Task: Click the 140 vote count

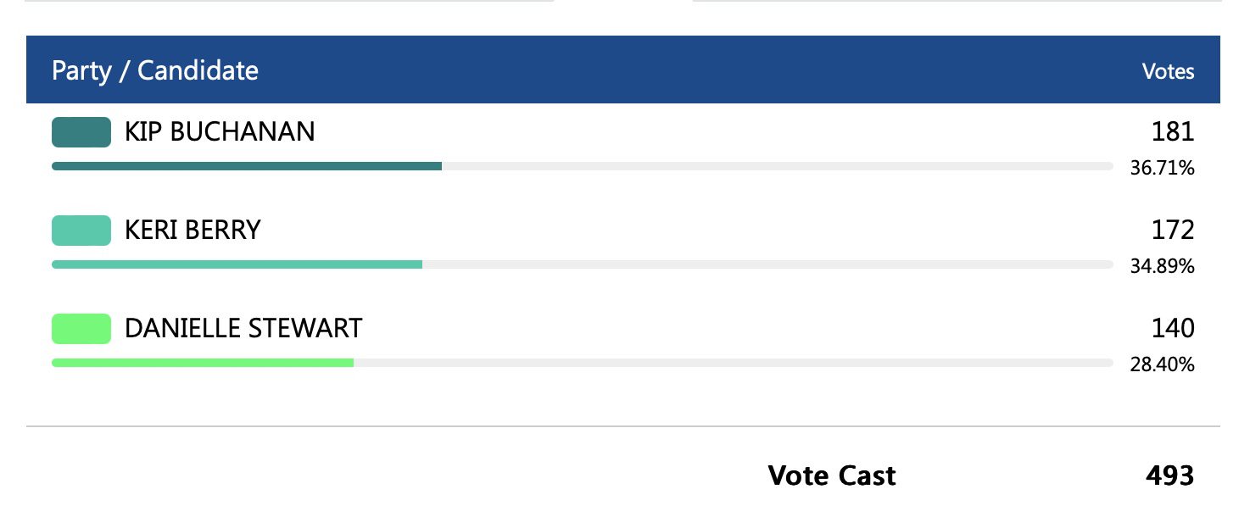Action: click(x=1173, y=329)
